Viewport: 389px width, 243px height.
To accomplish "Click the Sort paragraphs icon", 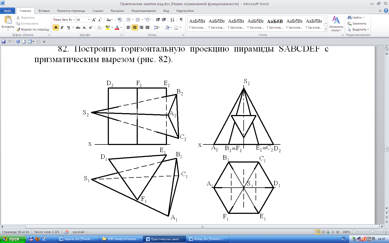I will click(x=172, y=20).
